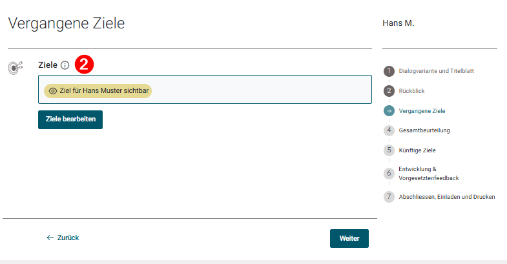
Task: Click step 1 circle icon
Action: coord(389,71)
